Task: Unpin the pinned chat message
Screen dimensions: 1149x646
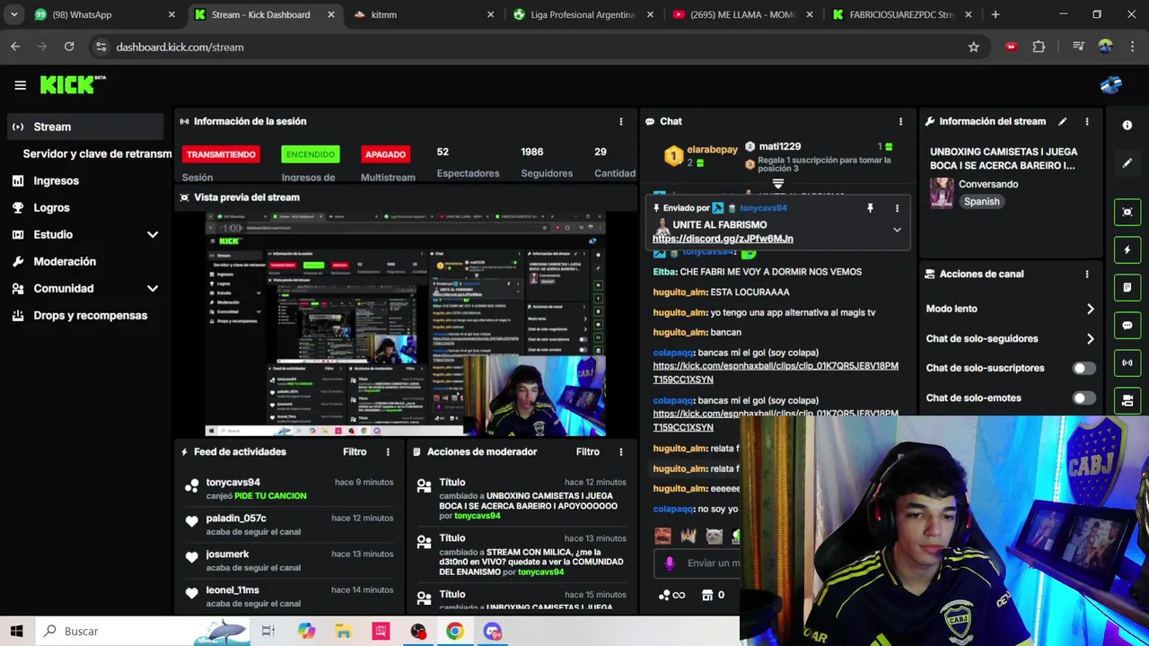Action: (x=870, y=208)
